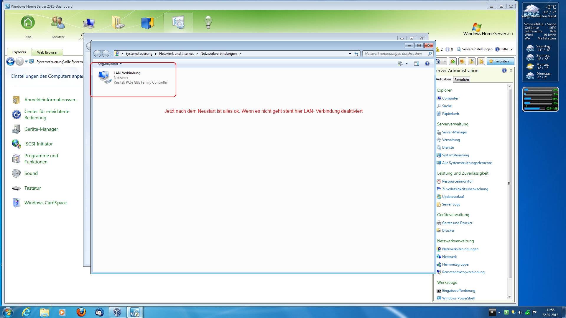Open the lightbulb dashboard icon
Screen dimensions: 566x318
[208, 22]
